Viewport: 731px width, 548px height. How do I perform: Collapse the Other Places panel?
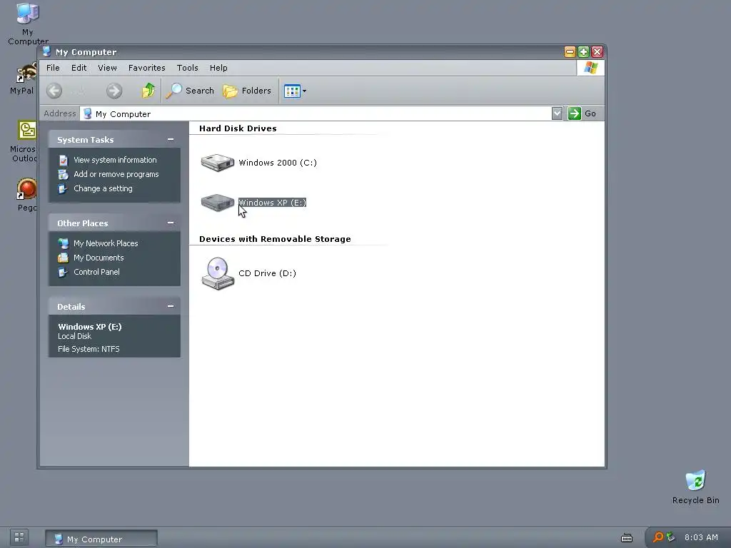click(171, 223)
